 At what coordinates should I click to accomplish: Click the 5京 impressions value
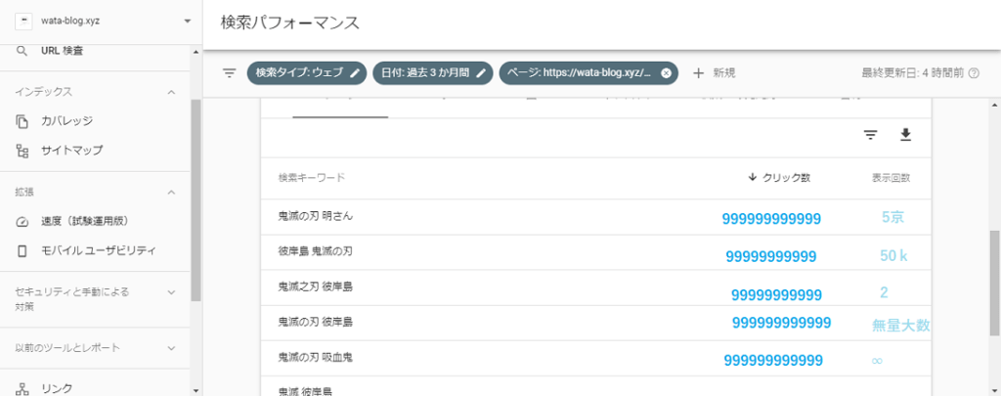(x=892, y=217)
